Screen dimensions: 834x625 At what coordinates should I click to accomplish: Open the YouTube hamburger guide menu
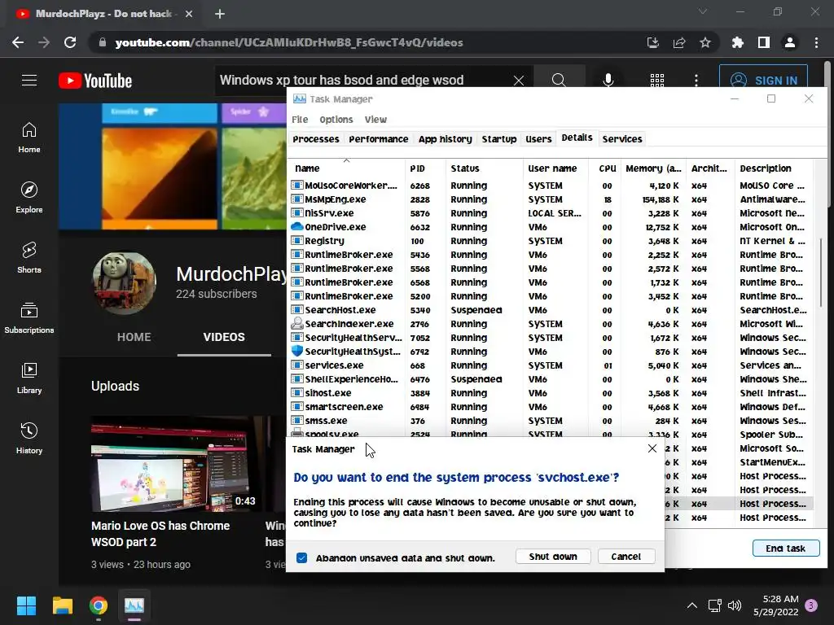pos(29,81)
